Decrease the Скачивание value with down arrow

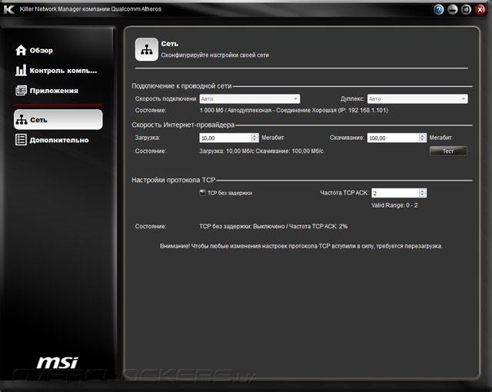point(422,140)
